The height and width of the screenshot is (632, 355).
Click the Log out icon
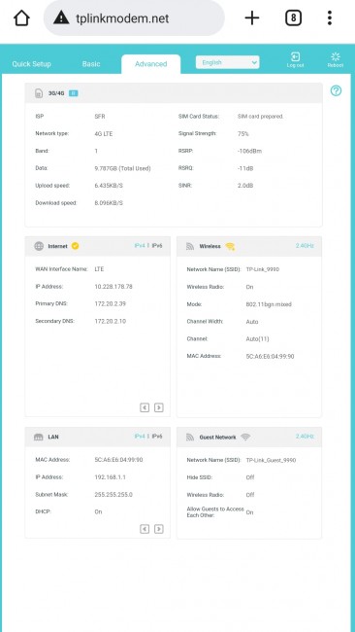point(295,59)
